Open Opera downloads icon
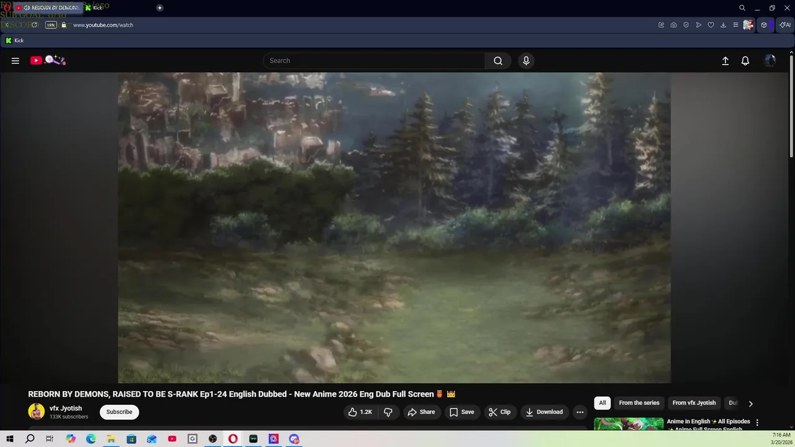 coord(724,25)
